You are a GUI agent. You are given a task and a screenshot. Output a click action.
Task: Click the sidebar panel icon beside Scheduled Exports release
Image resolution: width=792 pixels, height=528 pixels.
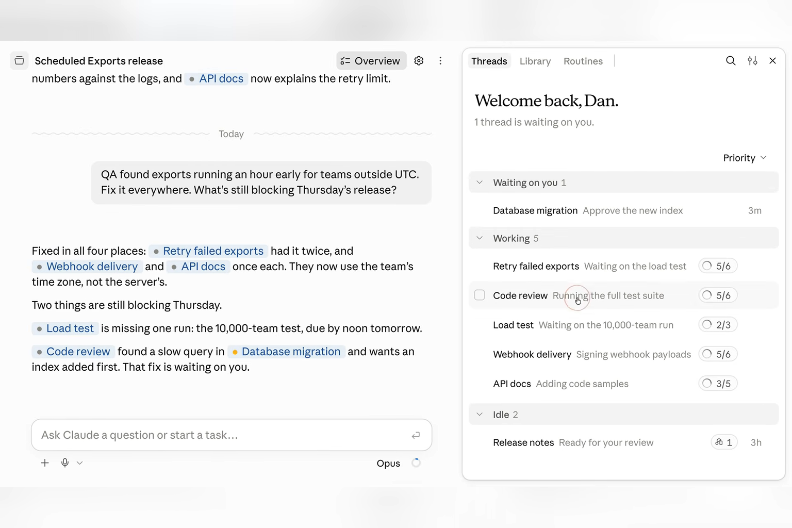[19, 61]
